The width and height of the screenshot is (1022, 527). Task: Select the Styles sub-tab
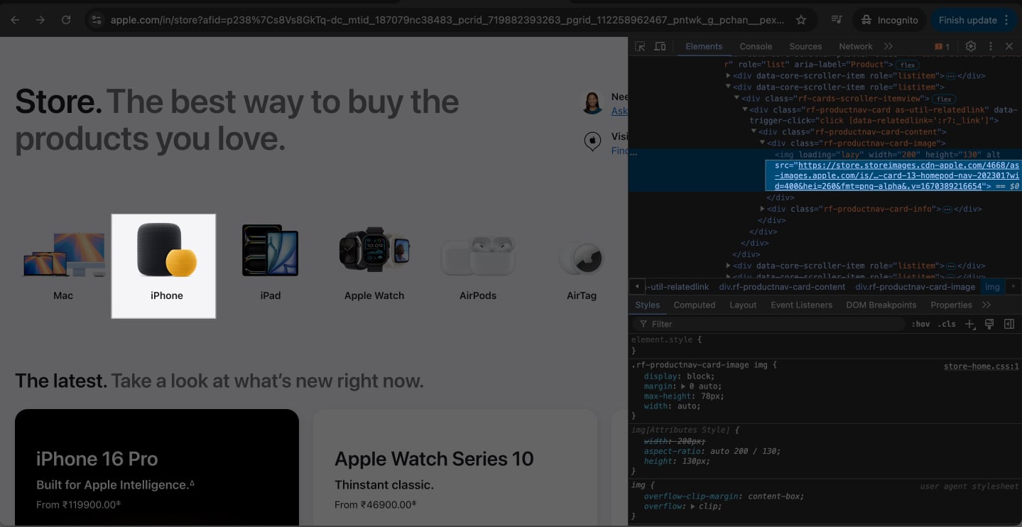[647, 305]
